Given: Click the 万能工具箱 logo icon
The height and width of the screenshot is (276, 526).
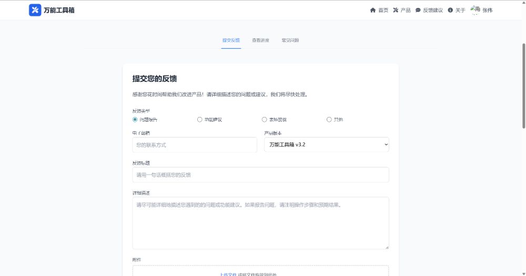Looking at the screenshot, I should (35, 10).
